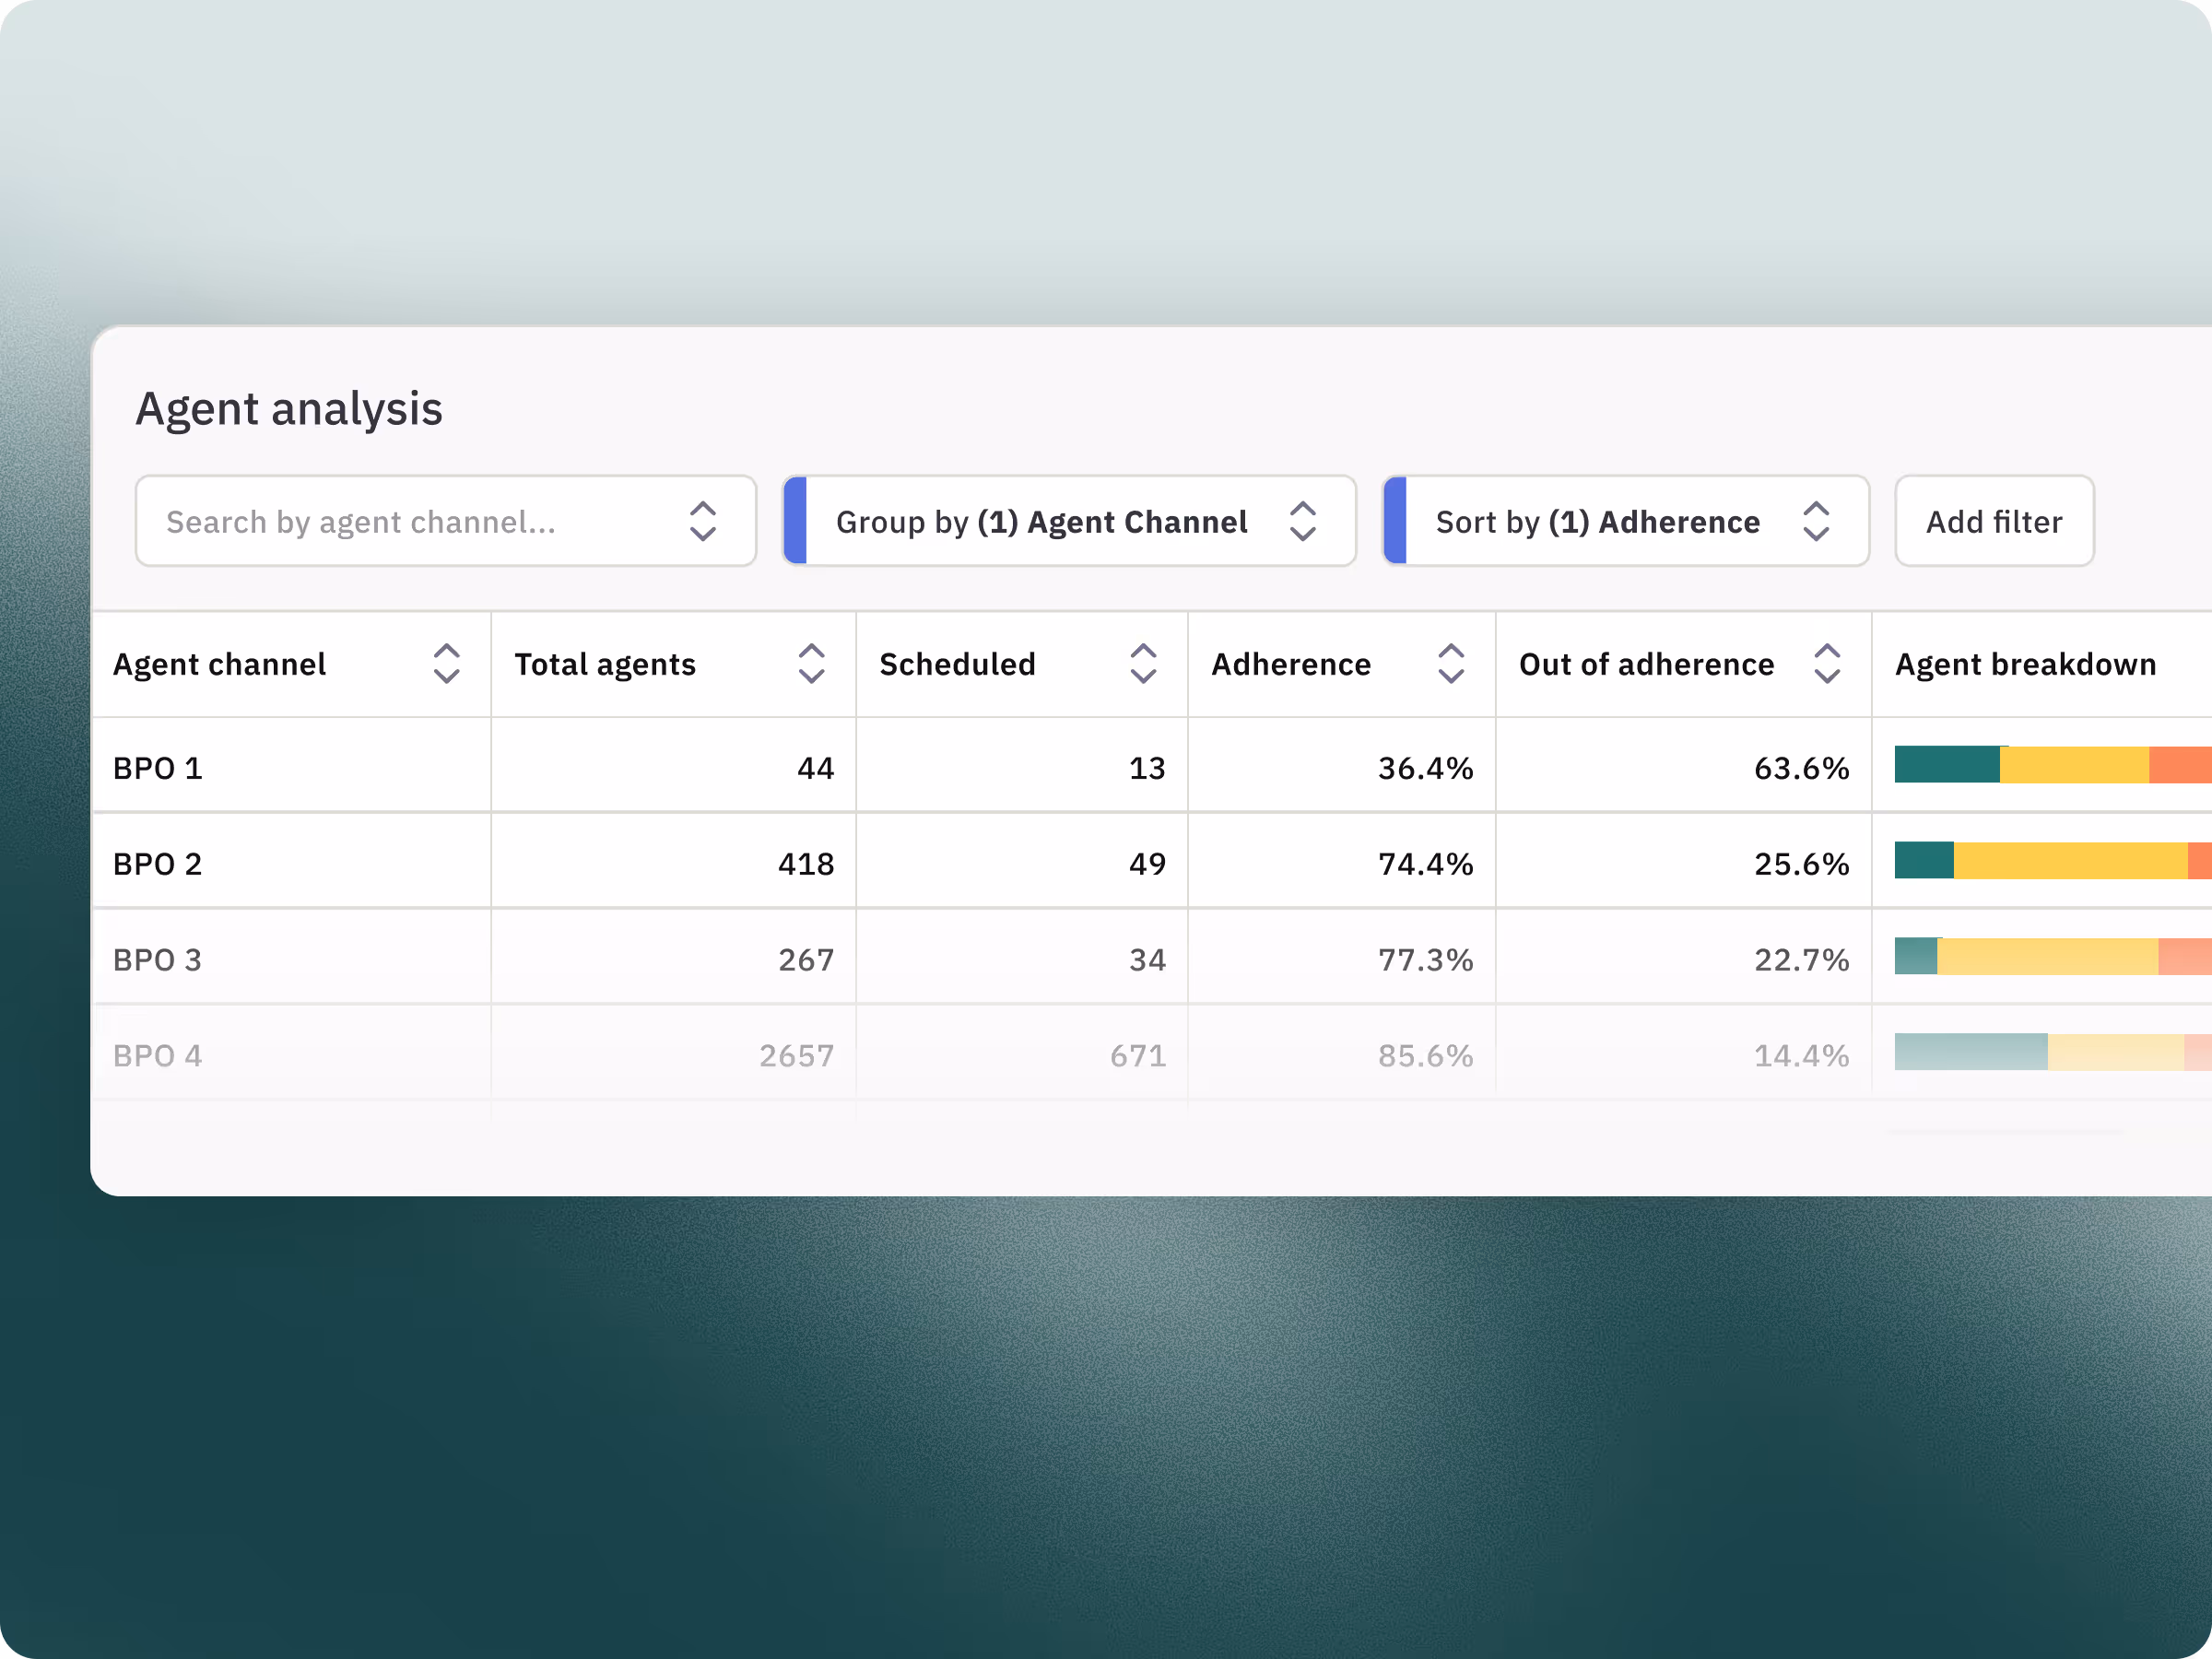
Task: Click sort arrows in Out of adherence header
Action: tap(1827, 664)
